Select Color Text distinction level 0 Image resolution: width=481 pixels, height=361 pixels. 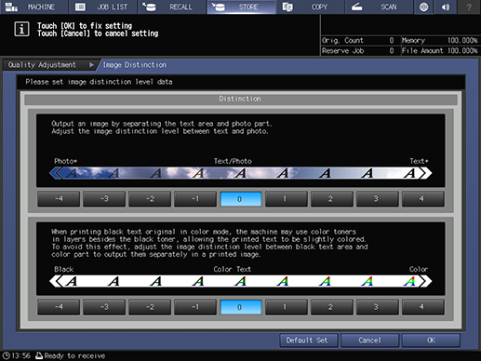pyautogui.click(x=241, y=307)
